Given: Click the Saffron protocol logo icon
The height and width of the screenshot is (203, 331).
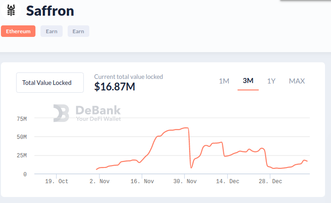Looking at the screenshot, I should [11, 10].
